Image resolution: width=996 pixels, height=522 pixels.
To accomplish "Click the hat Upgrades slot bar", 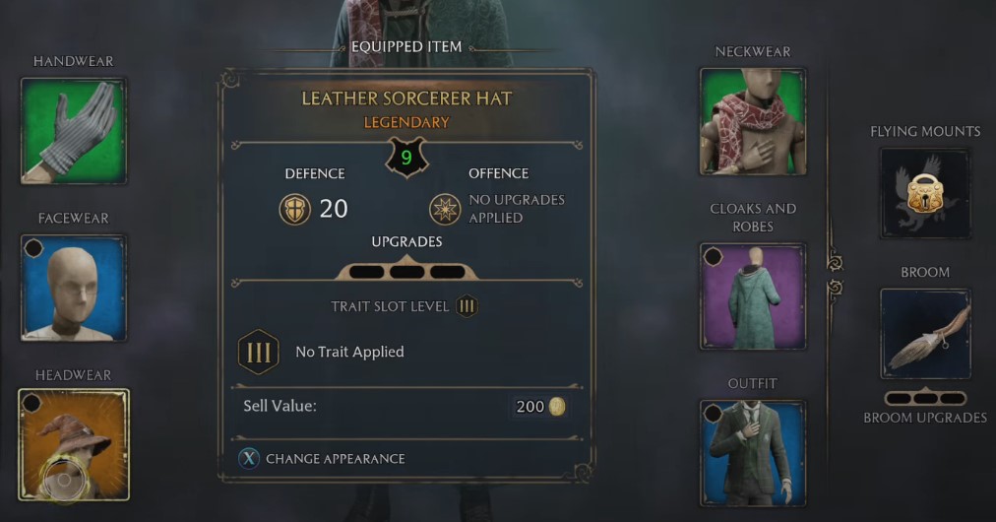I will click(x=406, y=270).
